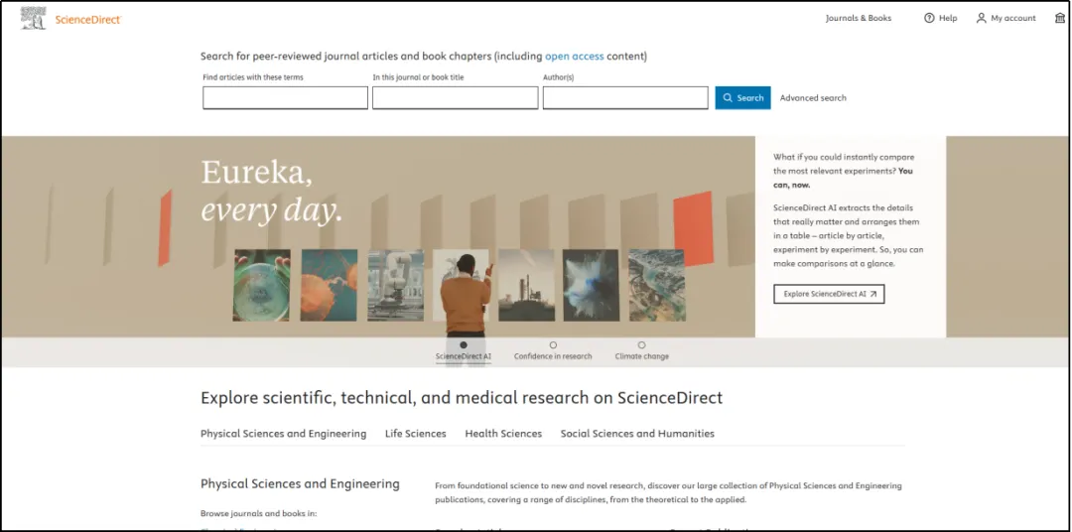Click the institution building icon
This screenshot has height=532, width=1072.
click(x=1060, y=18)
